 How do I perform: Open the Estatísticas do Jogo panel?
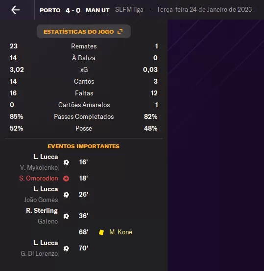[84, 31]
